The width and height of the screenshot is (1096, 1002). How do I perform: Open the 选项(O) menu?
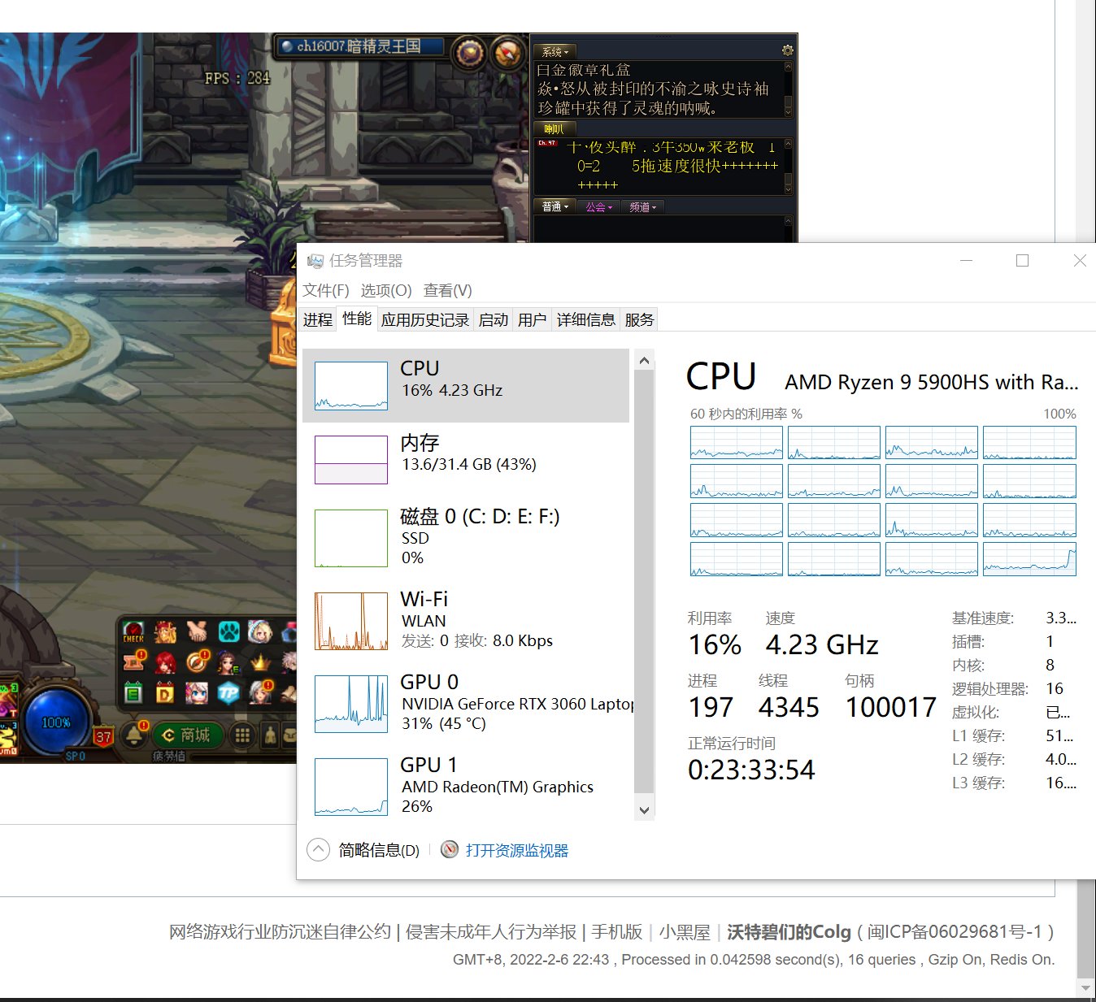click(x=386, y=290)
